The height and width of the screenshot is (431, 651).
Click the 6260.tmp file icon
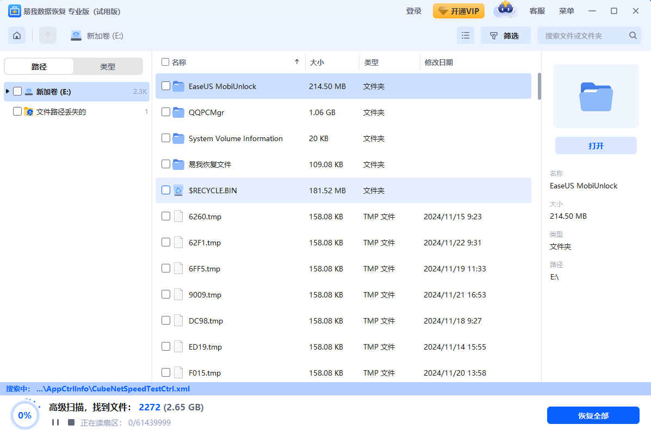pyautogui.click(x=178, y=217)
